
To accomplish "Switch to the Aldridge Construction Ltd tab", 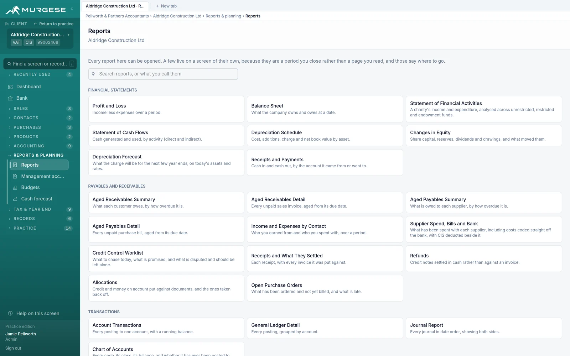I will [x=115, y=6].
